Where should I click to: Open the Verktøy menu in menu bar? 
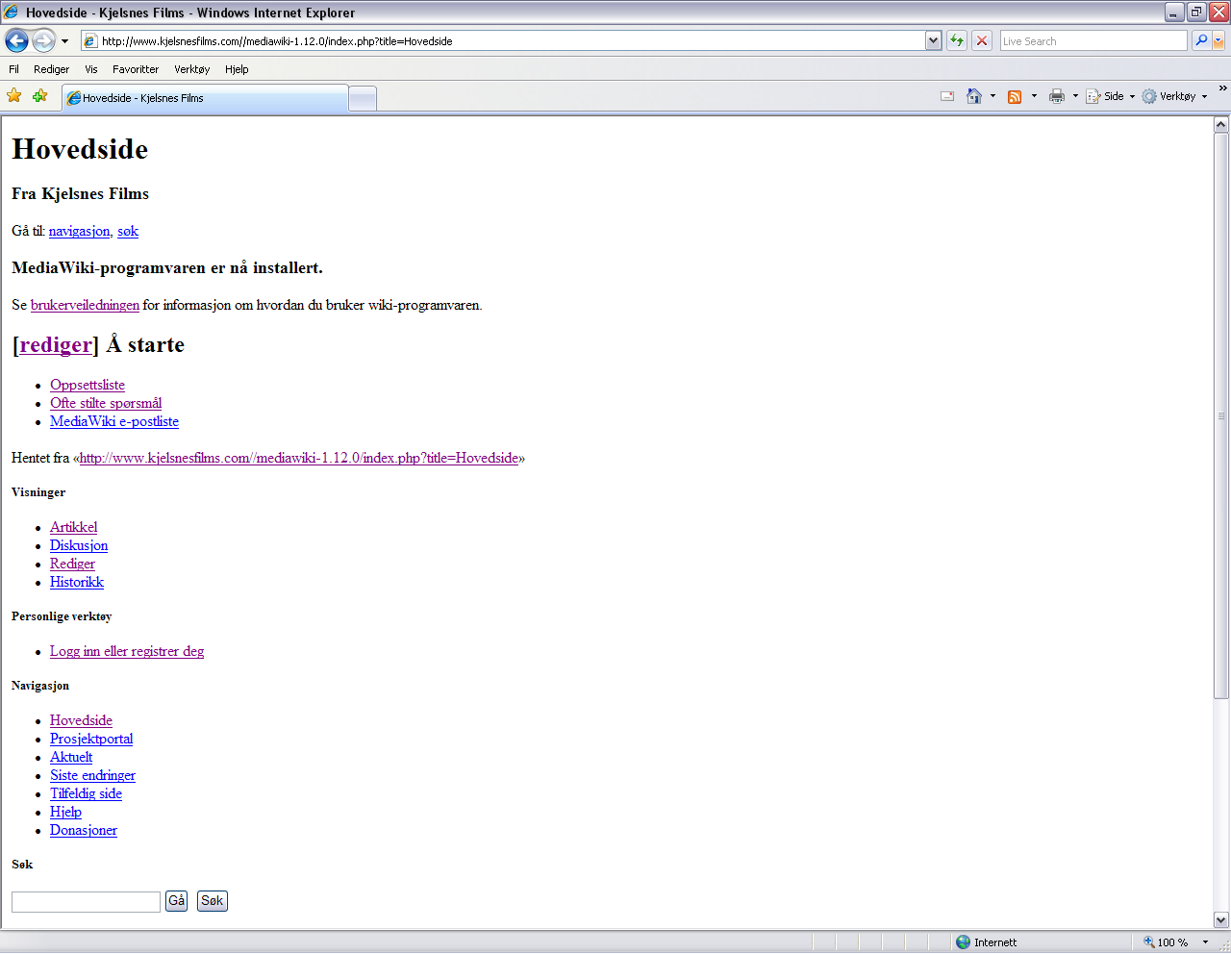191,69
